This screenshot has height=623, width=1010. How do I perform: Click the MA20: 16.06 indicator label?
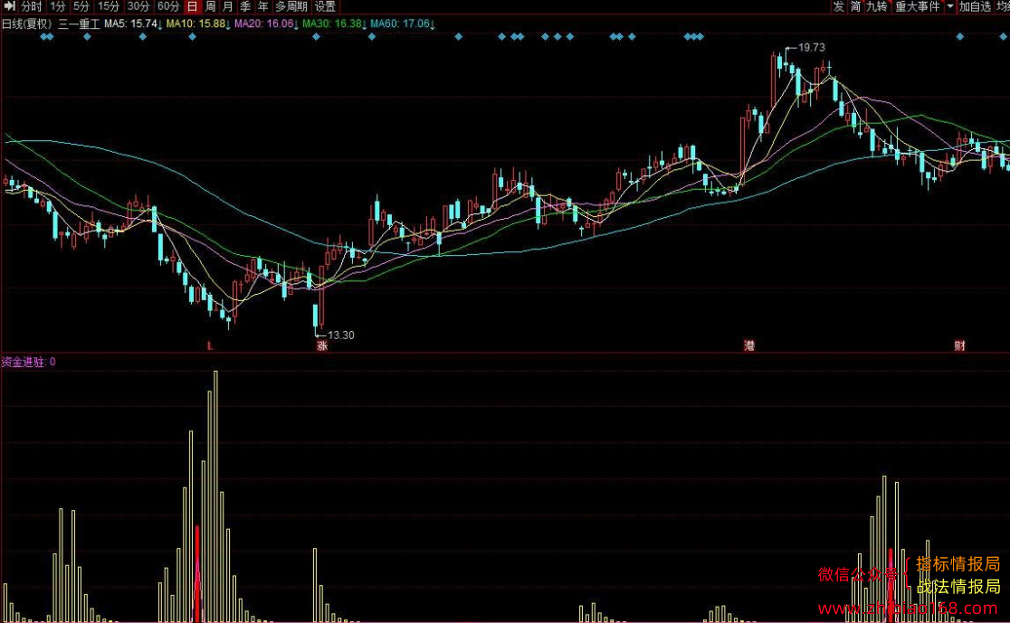[265, 24]
